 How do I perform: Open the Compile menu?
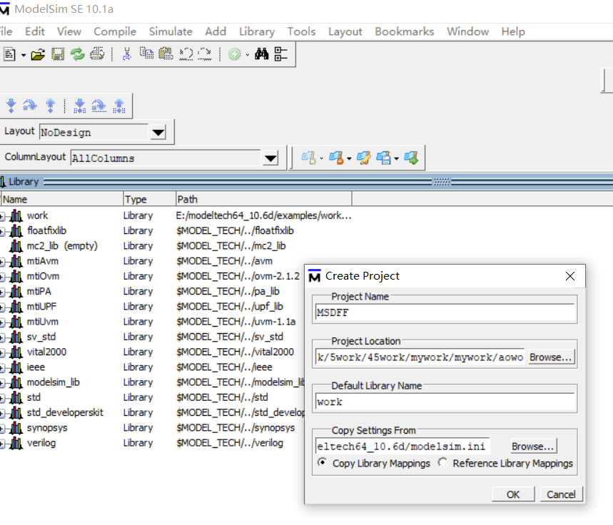point(115,31)
